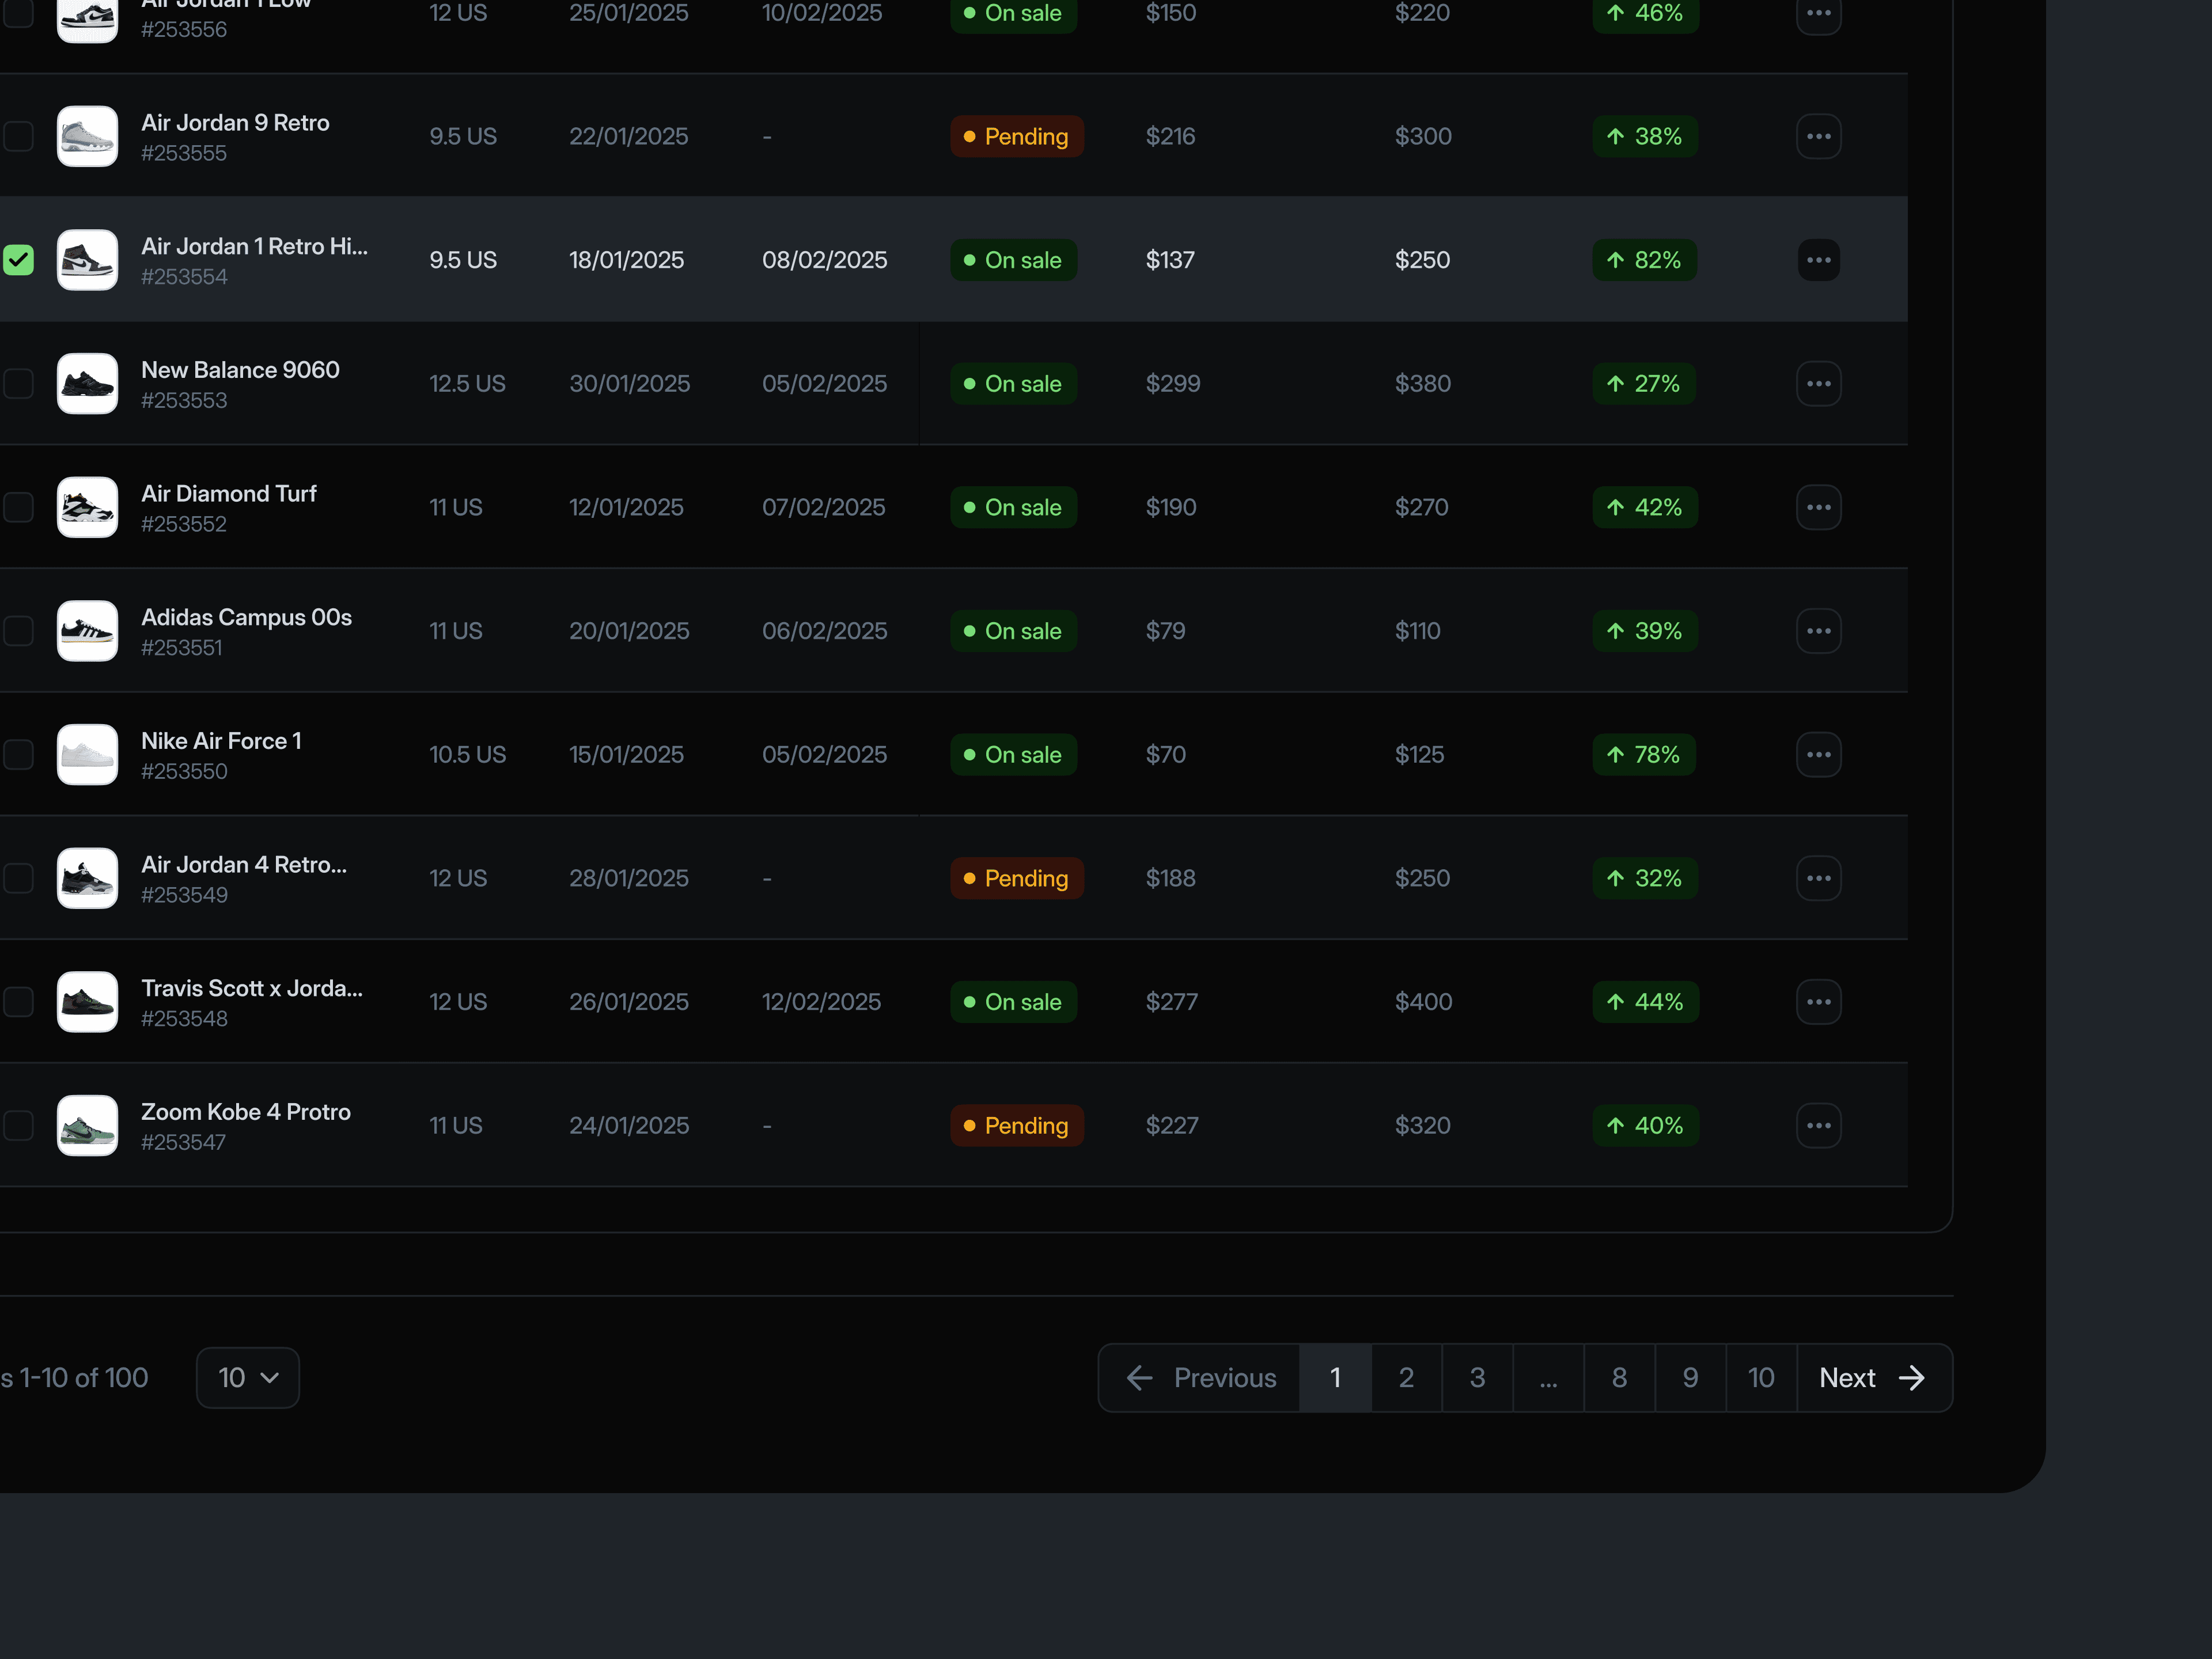The height and width of the screenshot is (1659, 2212).
Task: Jump to page 3
Action: coord(1477,1378)
